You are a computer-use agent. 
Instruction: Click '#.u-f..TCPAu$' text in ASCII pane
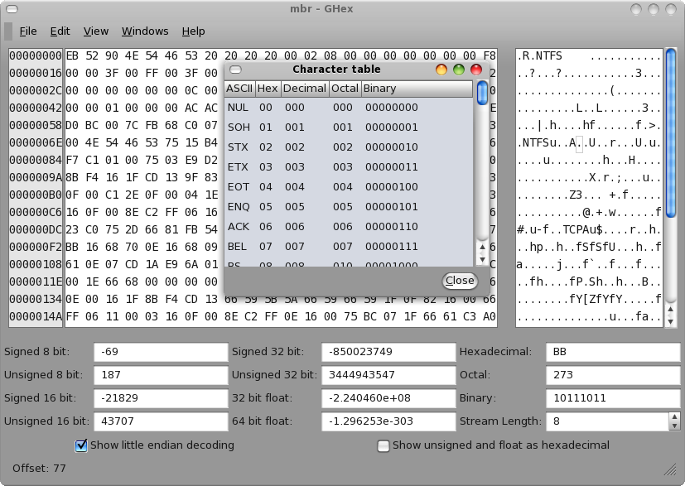coord(560,229)
